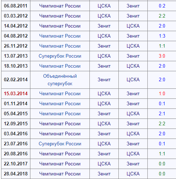Open Объединённый суперкубок link
This screenshot has height=179, width=176.
60,80
